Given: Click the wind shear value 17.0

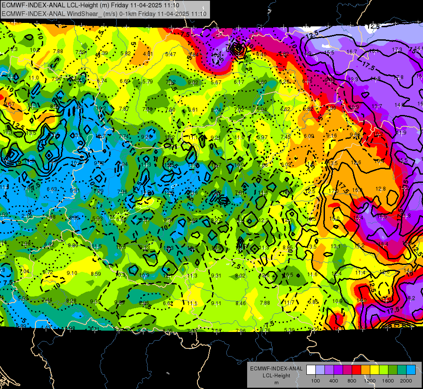Looking at the screenshot, I should (x=334, y=191).
